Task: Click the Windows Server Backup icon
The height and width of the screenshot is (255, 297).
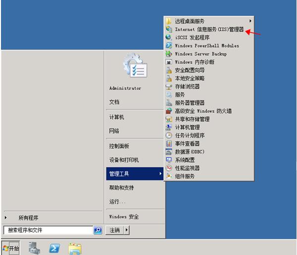Action: pos(169,54)
